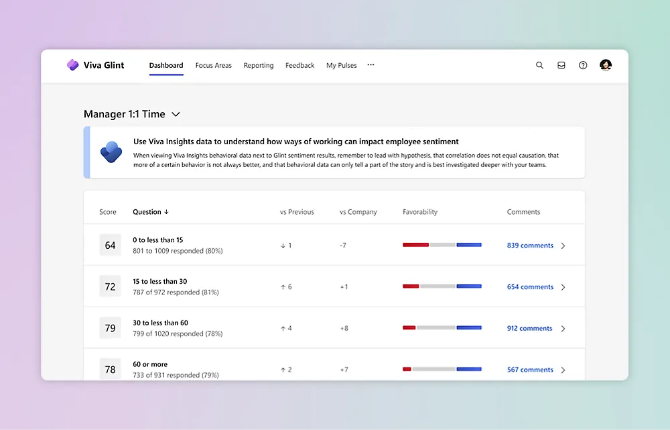670x430 pixels.
Task: Open the user profile avatar
Action: pos(606,65)
